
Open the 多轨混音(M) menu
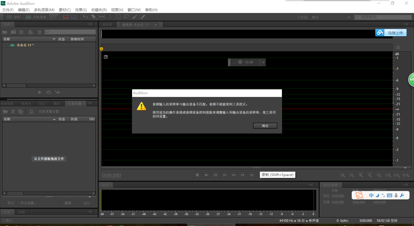coord(44,10)
